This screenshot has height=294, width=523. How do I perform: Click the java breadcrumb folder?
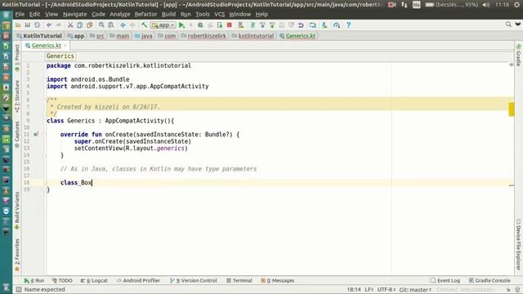pyautogui.click(x=144, y=36)
